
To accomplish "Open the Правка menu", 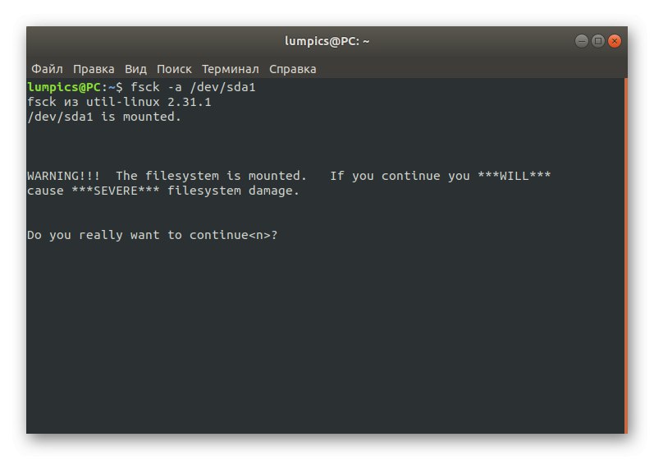I will pos(94,69).
